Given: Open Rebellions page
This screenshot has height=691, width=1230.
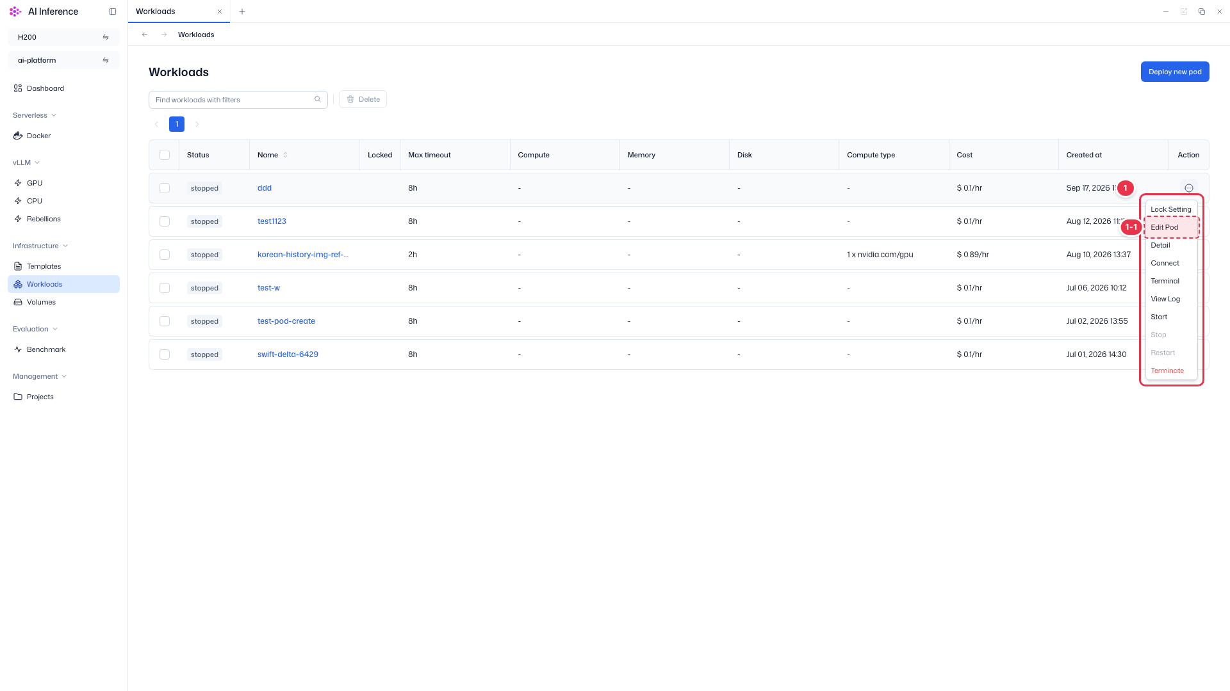Looking at the screenshot, I should (63, 219).
